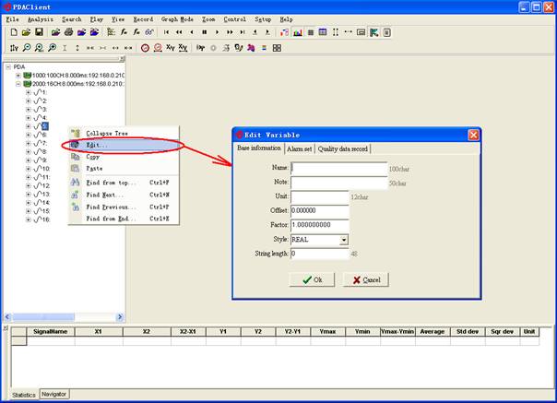
Task: Confirm with the Ok button
Action: (x=312, y=279)
